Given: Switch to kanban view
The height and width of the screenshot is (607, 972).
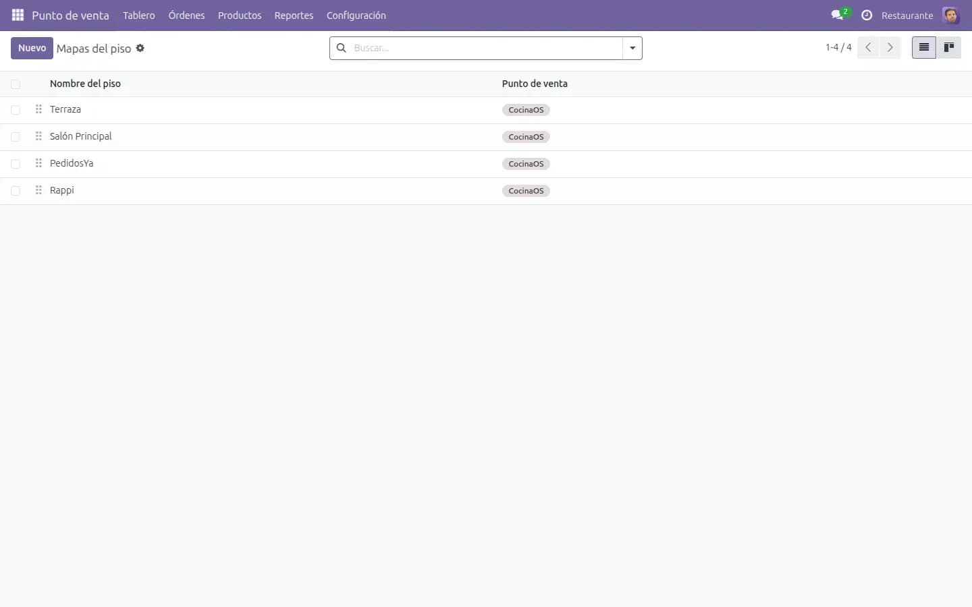Looking at the screenshot, I should pyautogui.click(x=948, y=47).
